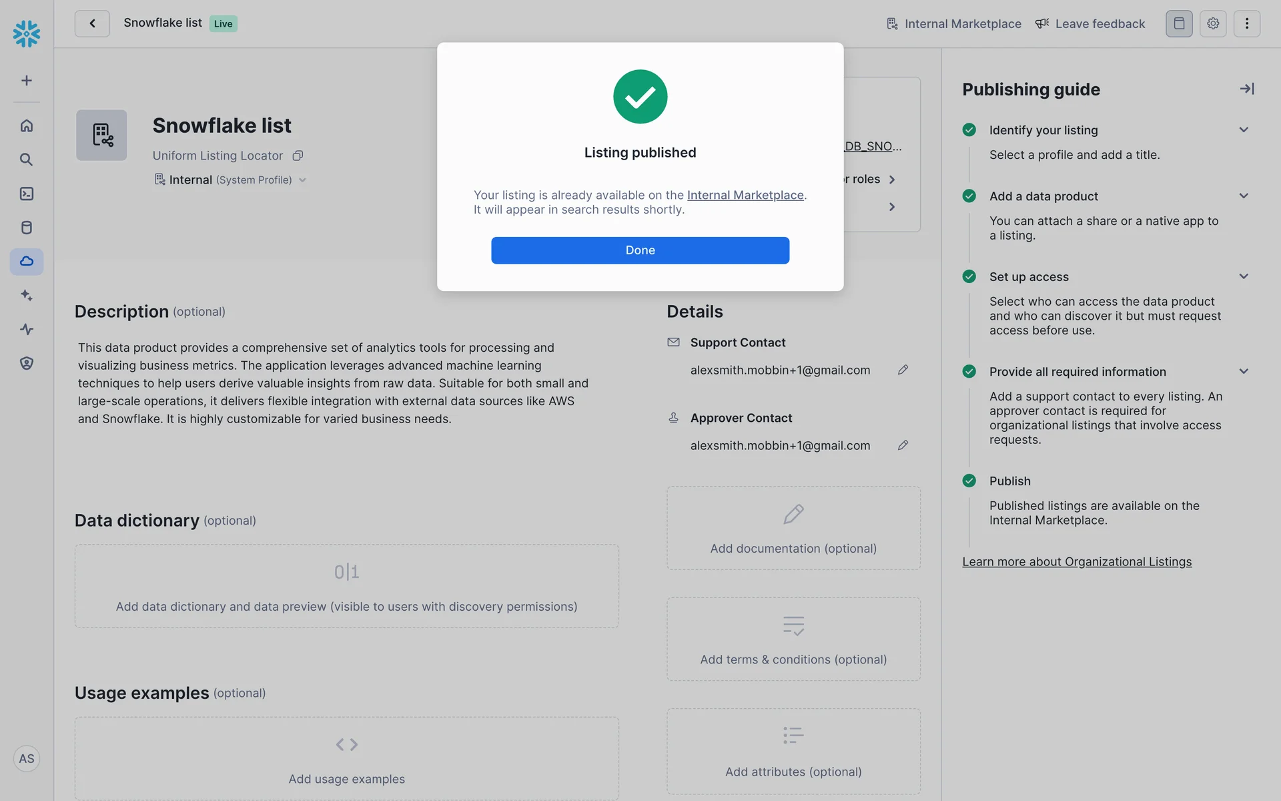Open the Data database icon in sidebar
1281x801 pixels.
pos(27,228)
